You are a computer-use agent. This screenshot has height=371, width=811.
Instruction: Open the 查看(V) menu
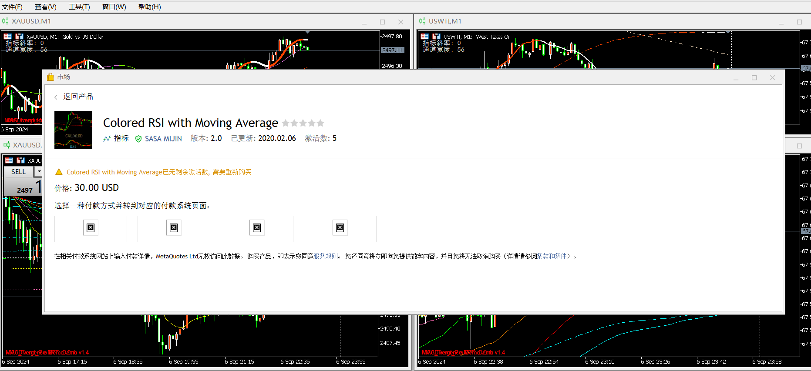[46, 7]
